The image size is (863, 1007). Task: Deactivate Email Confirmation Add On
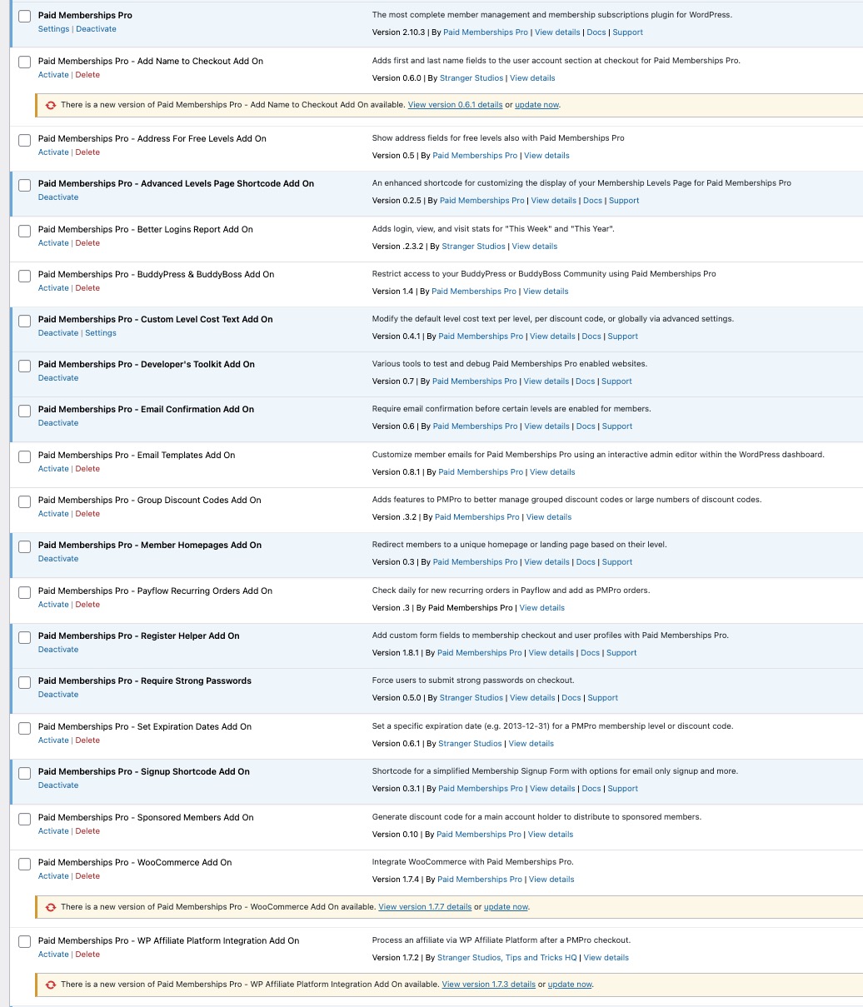[58, 423]
